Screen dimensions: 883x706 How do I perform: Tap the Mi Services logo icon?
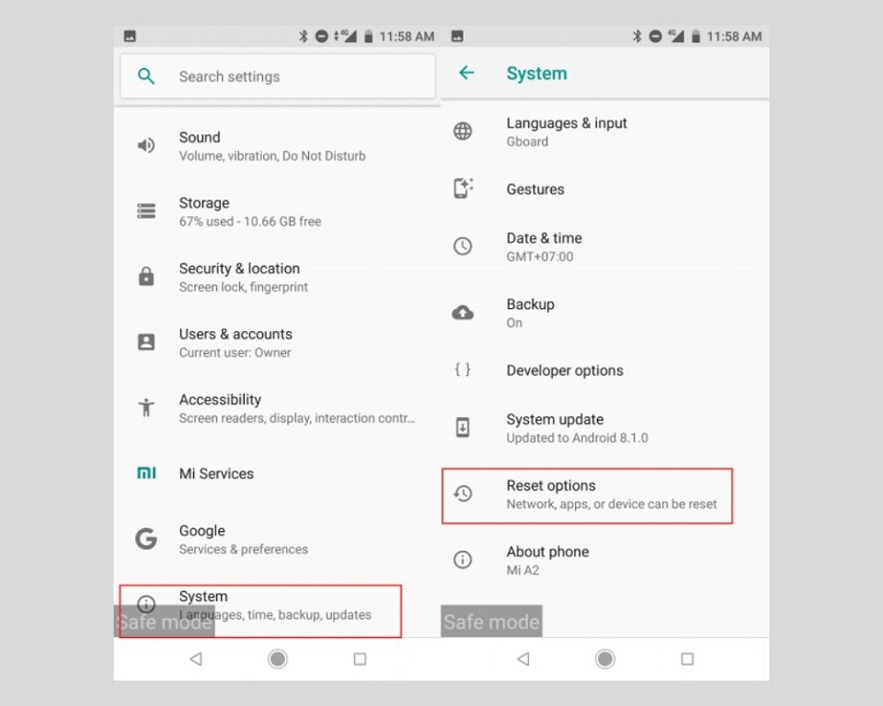pyautogui.click(x=146, y=473)
